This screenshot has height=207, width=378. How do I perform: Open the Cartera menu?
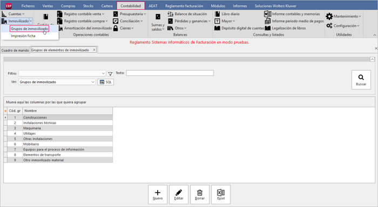click(107, 6)
